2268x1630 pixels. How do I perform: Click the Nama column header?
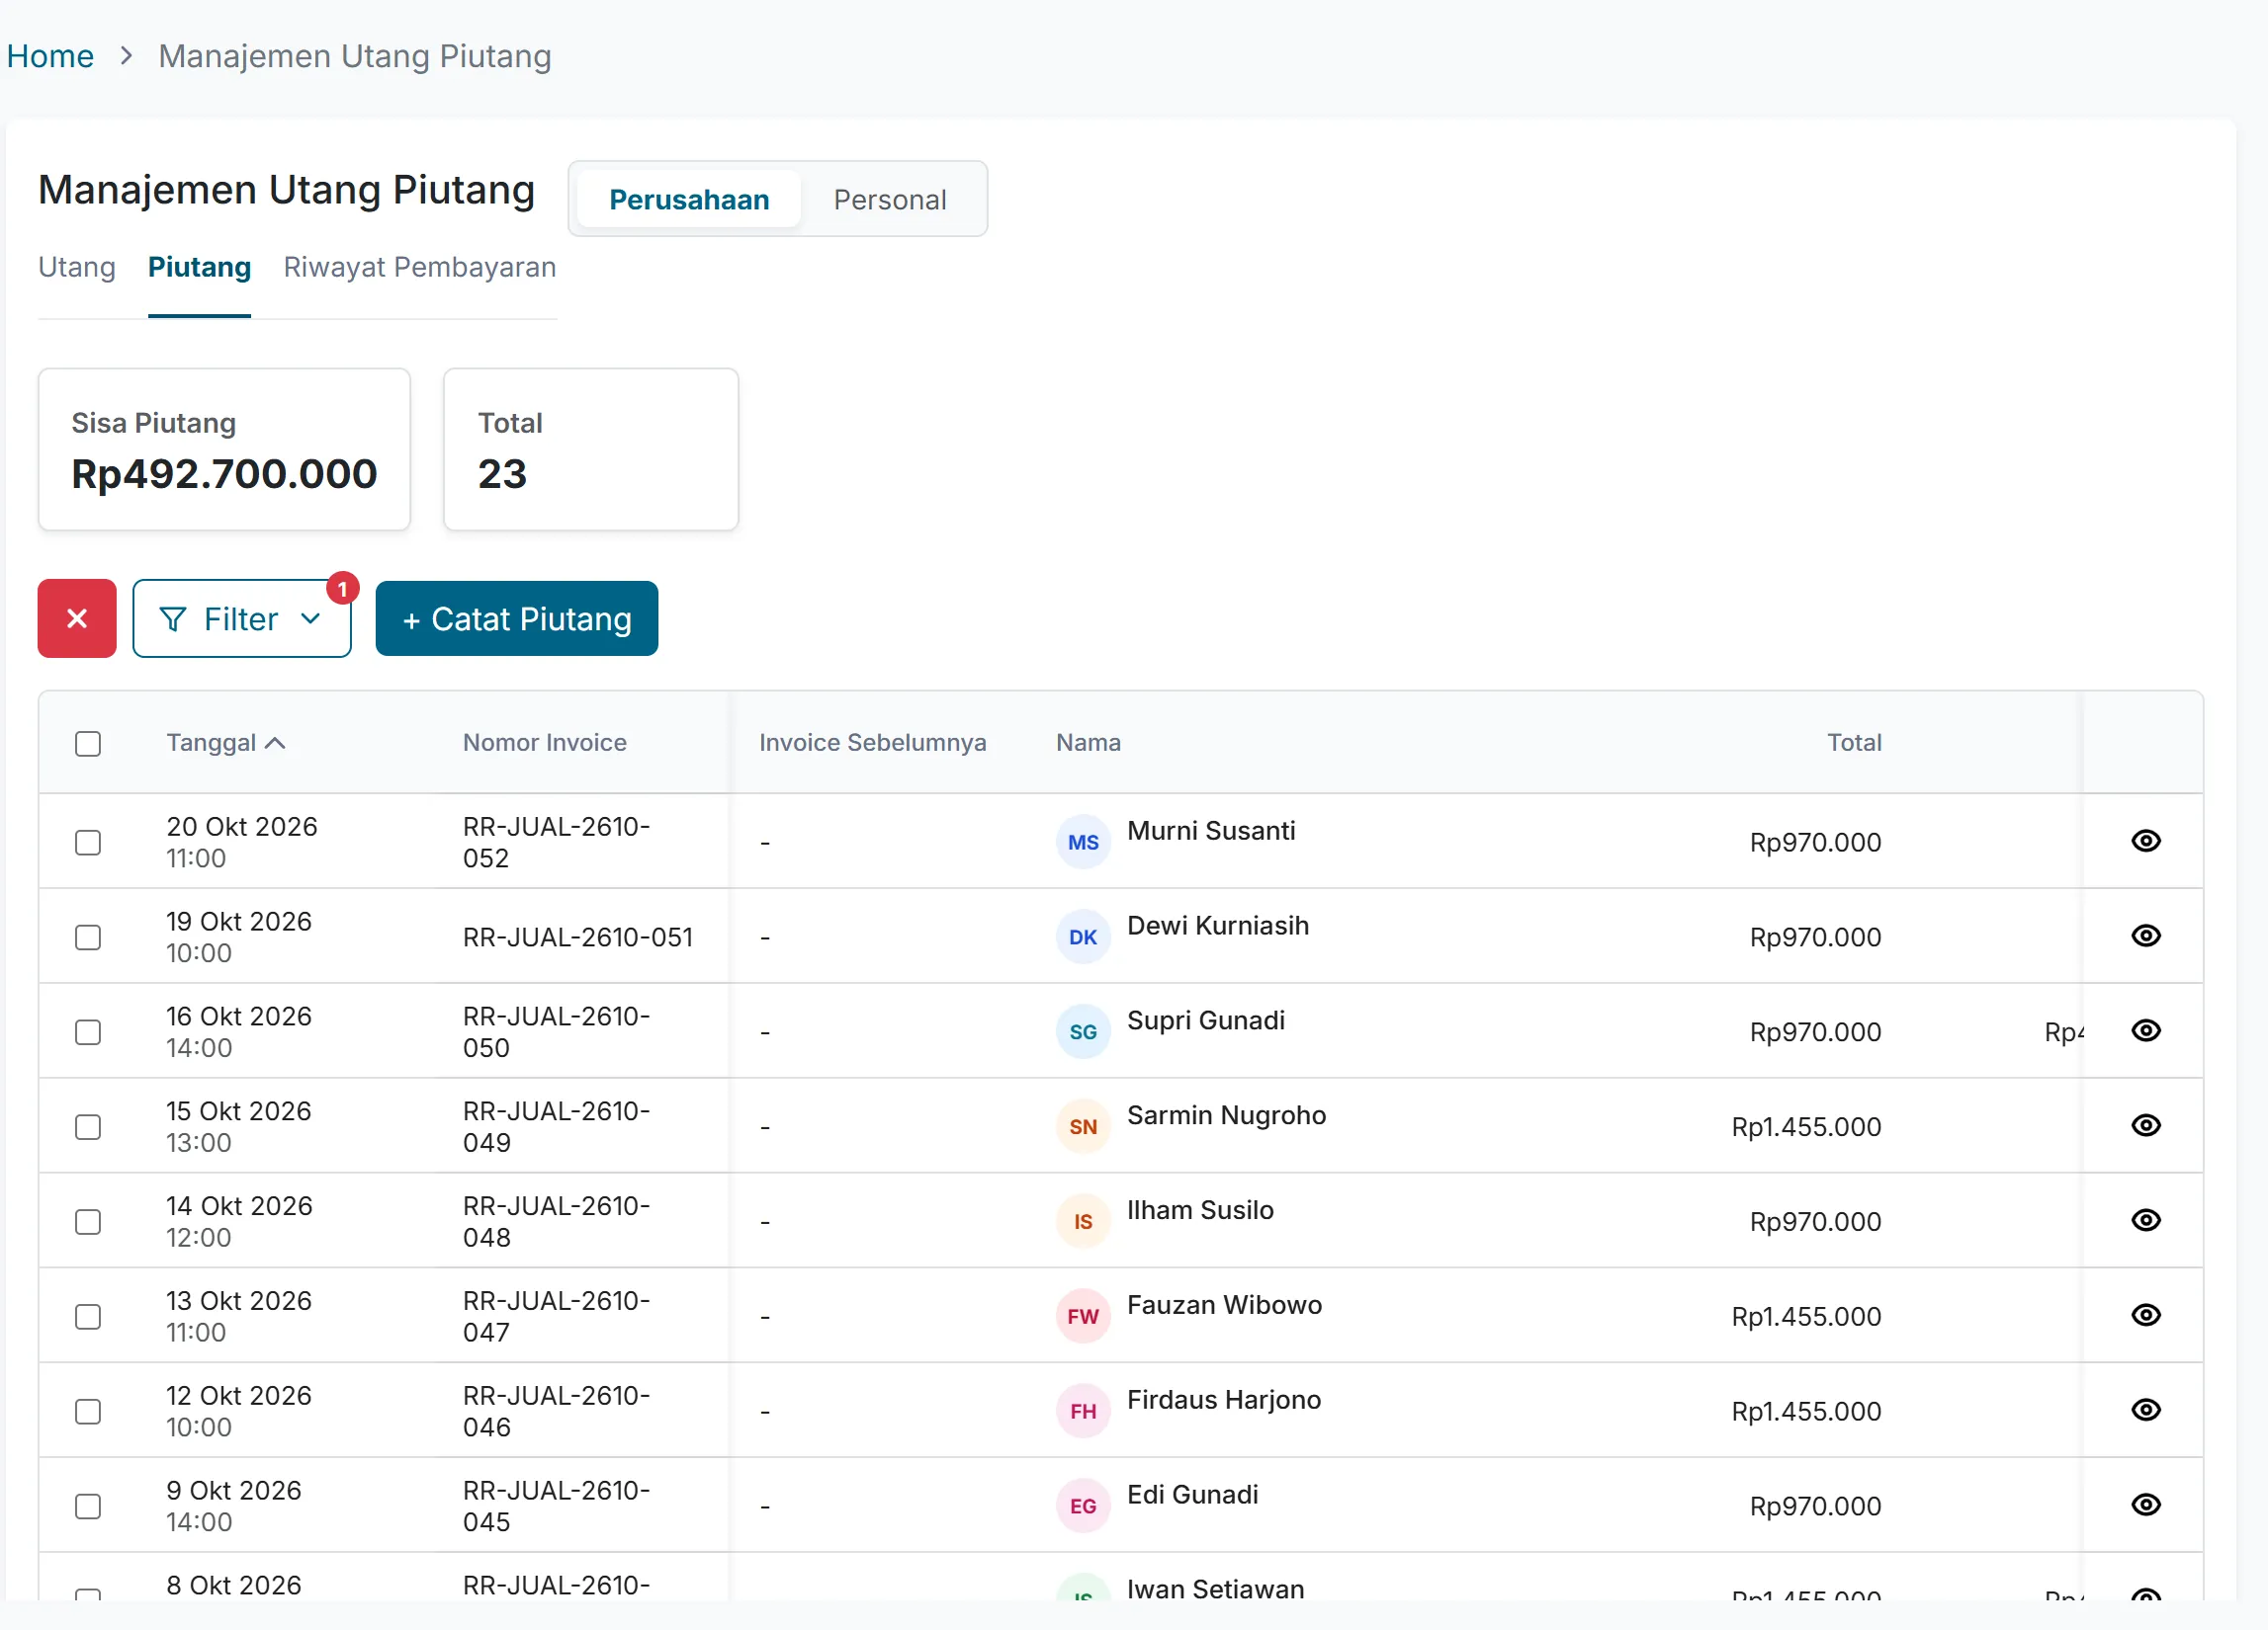click(x=1088, y=743)
